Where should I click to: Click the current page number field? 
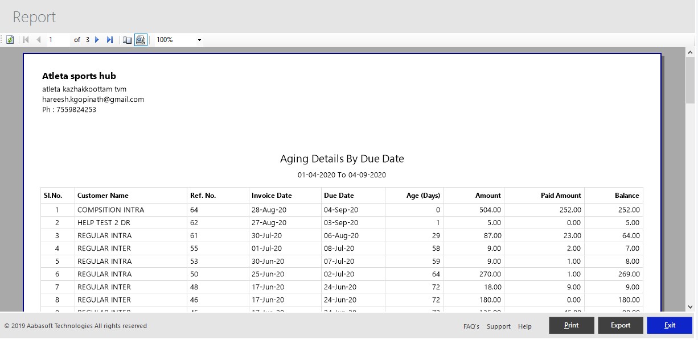[59, 40]
